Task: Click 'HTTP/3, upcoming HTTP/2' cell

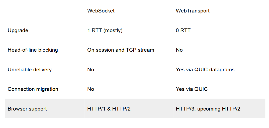Action: [x=208, y=109]
